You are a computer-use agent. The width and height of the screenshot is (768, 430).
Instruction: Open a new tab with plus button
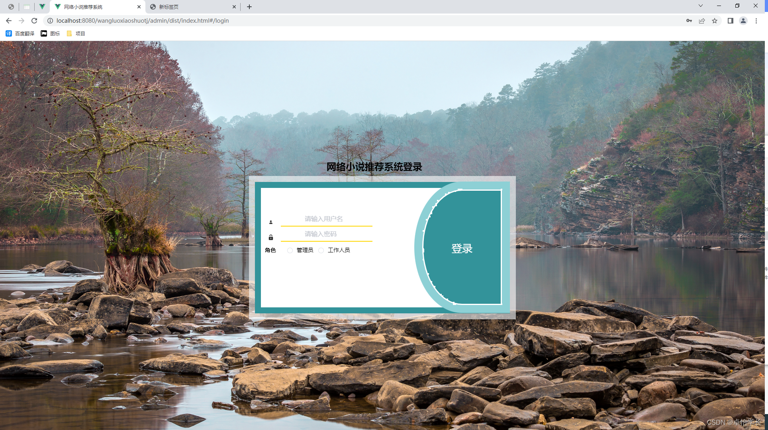tap(249, 7)
